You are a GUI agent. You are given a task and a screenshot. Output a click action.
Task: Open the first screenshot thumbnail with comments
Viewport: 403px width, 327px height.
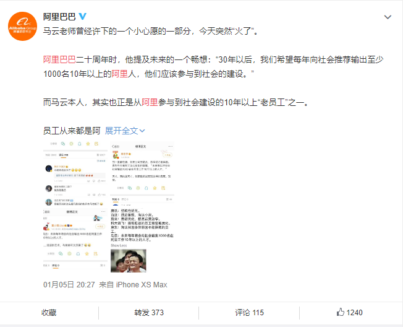pos(75,173)
